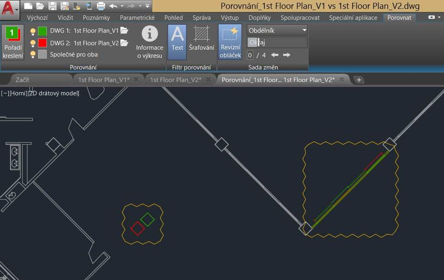This screenshot has width=444, height=280.
Task: Open a drawing file via folder icon
Action: pos(40,6)
